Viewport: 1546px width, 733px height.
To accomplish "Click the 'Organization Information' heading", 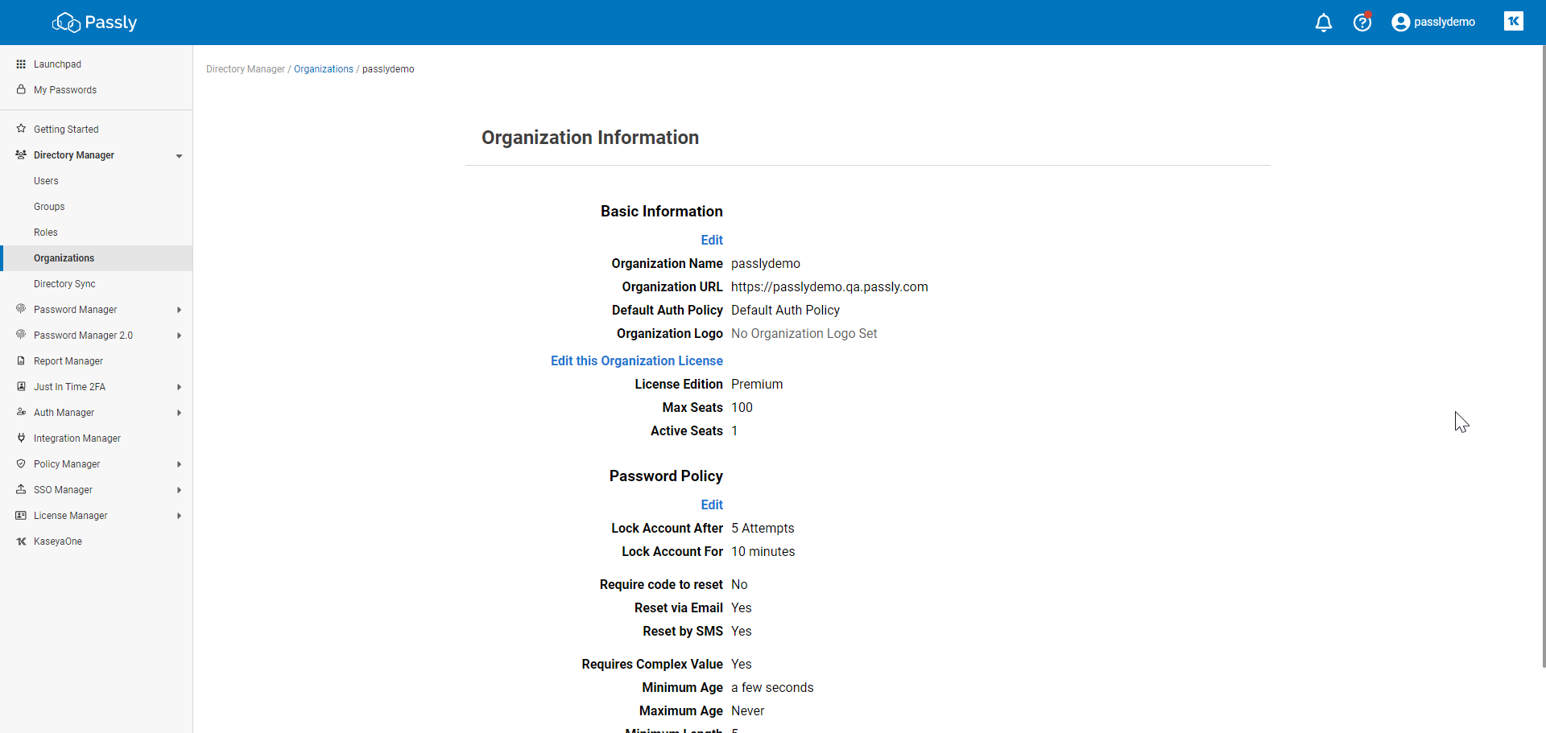I will click(590, 138).
